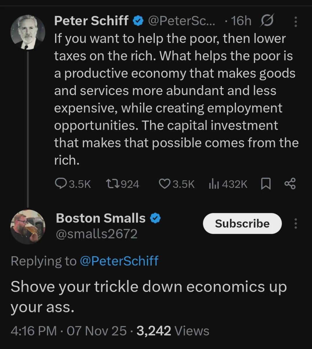The height and width of the screenshot is (349, 312).
Task: Open the @smalls2672 handle
Action: [x=96, y=234]
